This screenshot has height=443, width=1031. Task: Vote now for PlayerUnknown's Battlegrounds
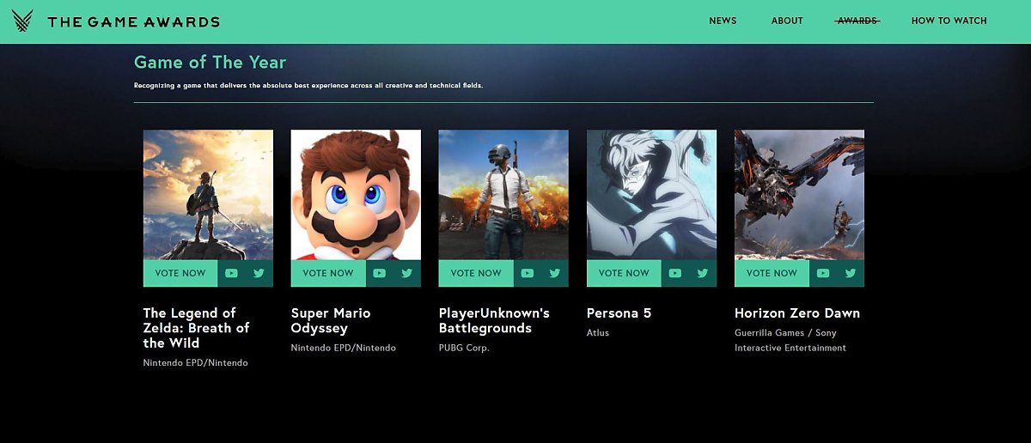(476, 273)
